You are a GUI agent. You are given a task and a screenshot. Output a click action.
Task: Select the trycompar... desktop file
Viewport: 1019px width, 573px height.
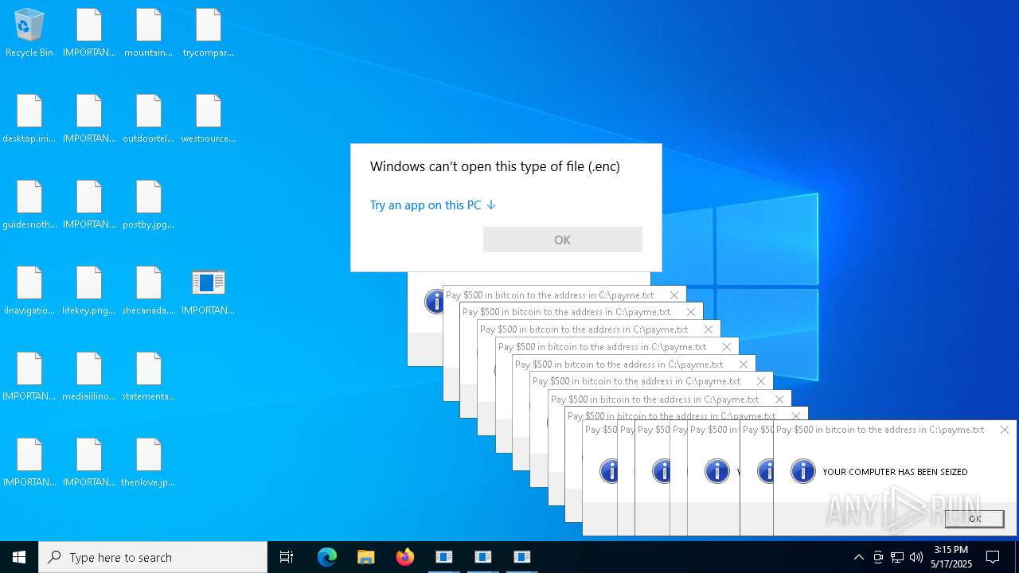[x=209, y=33]
